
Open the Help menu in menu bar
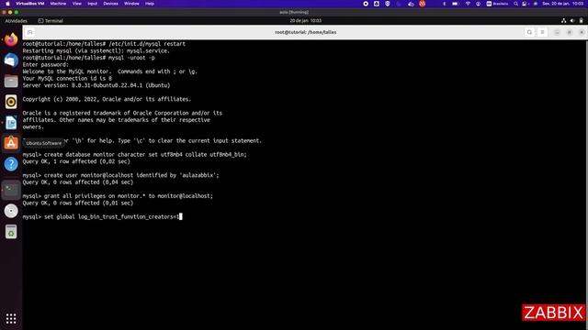coord(150,4)
